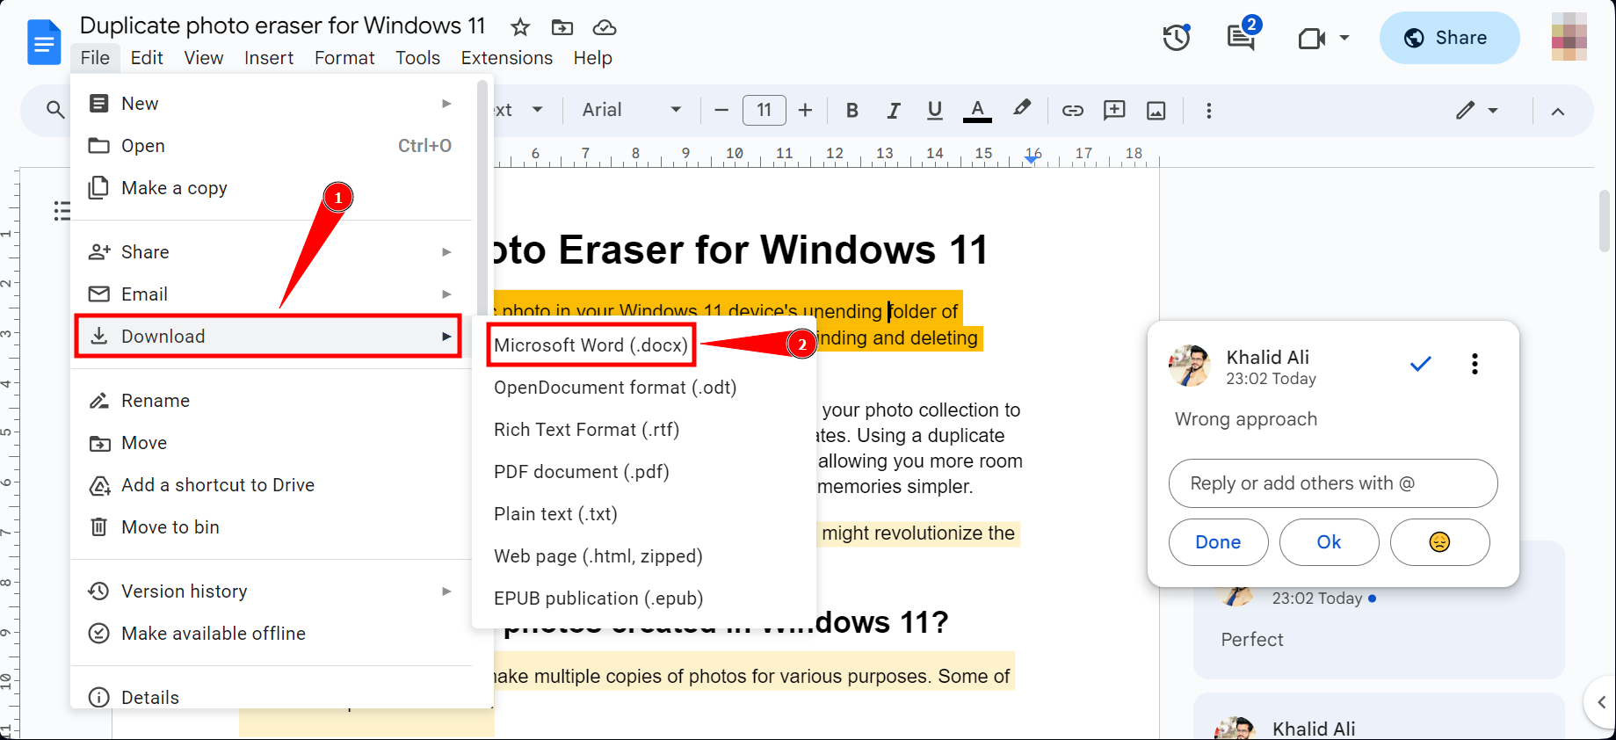Viewport: 1616px width, 740px height.
Task: Expand the Share submenu in File menu
Action: (x=446, y=252)
